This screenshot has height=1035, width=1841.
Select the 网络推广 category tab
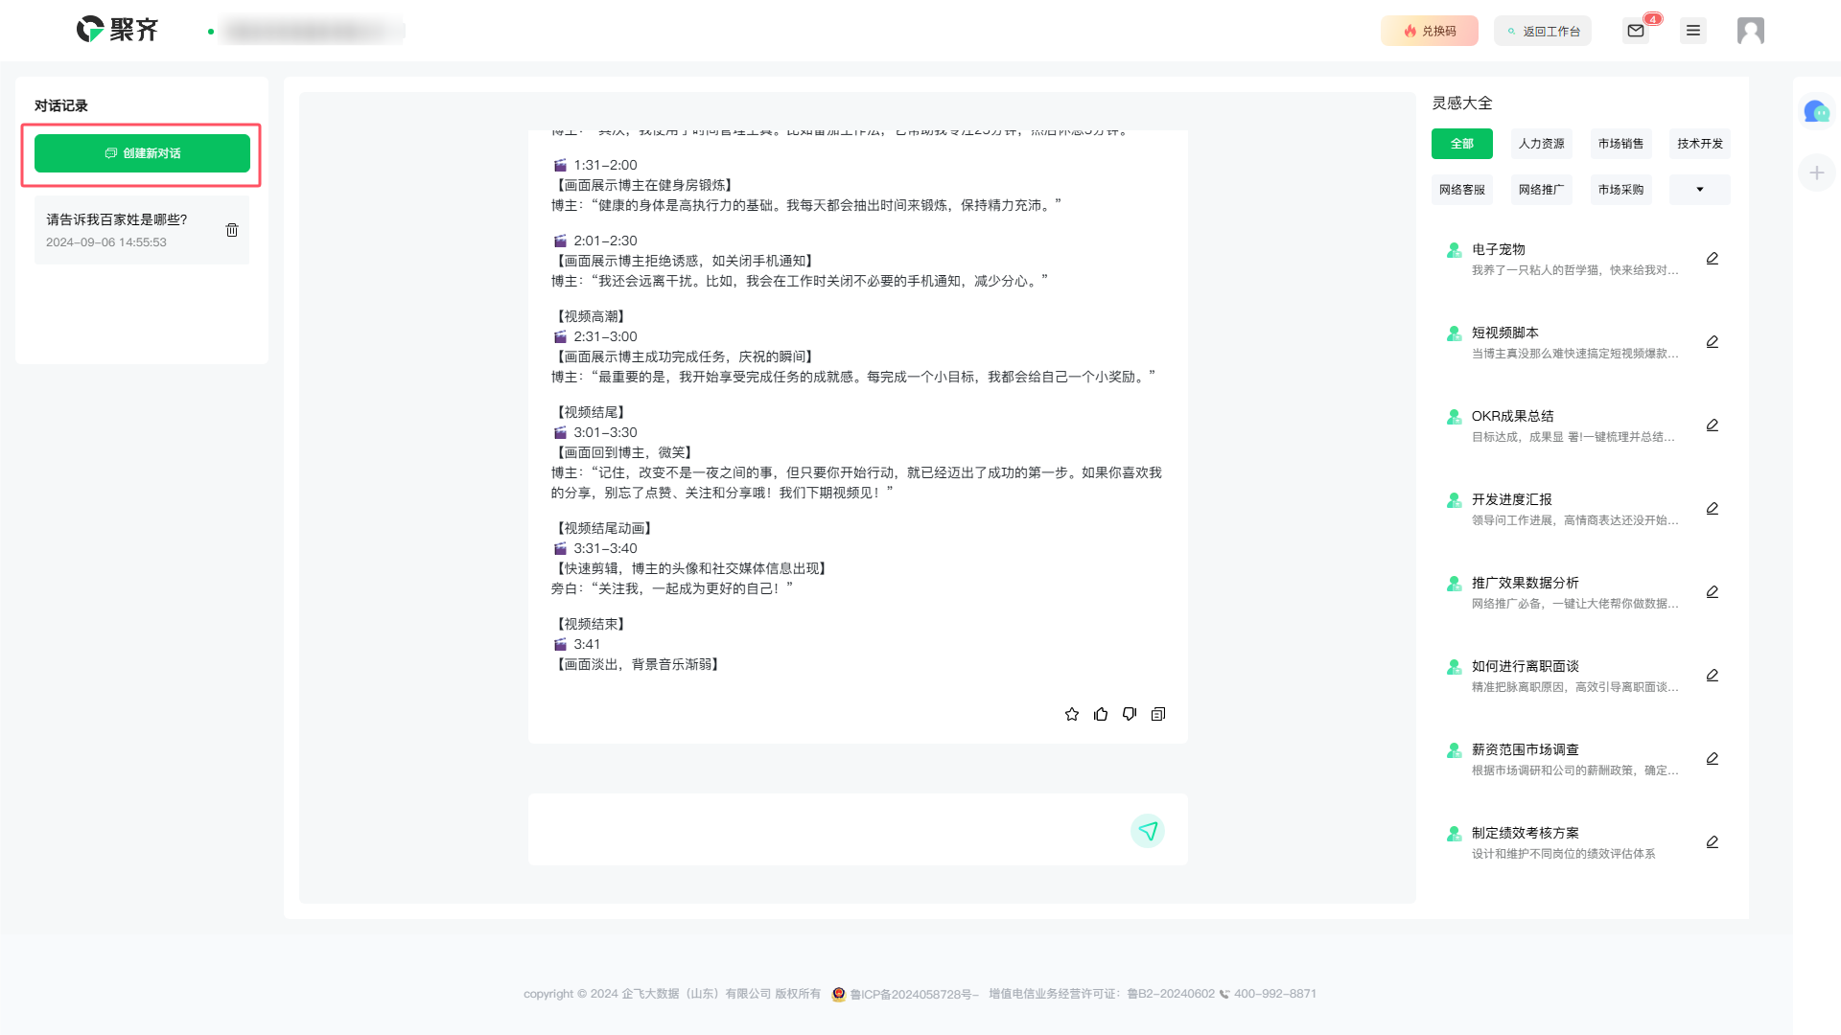pyautogui.click(x=1542, y=190)
